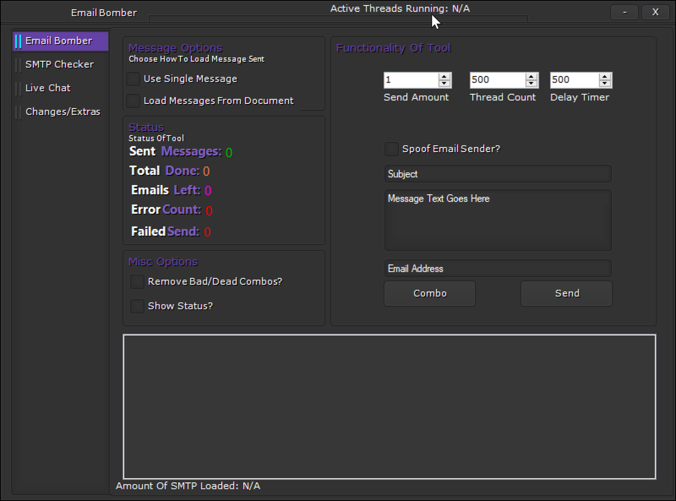676x501 pixels.
Task: Open the SMTP Checker tab
Action: [x=59, y=64]
